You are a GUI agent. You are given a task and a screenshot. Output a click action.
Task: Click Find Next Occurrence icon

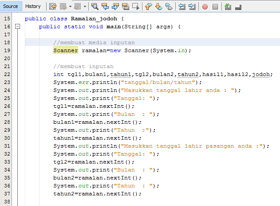[x=115, y=7]
